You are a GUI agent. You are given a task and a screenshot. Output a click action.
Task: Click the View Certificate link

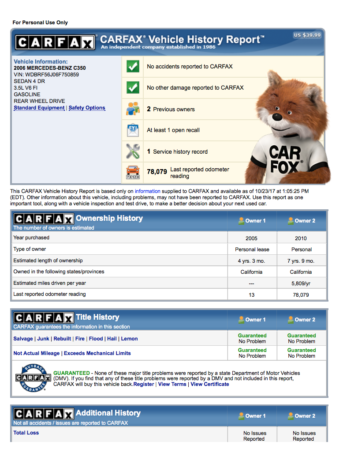tap(210, 384)
